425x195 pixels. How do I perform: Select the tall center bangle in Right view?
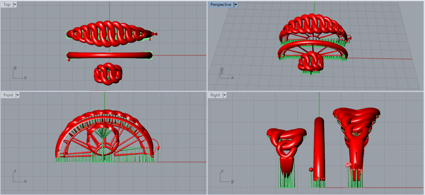(319, 148)
